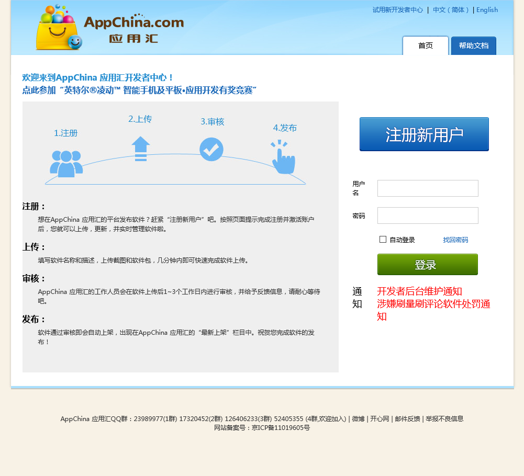Open the 举报不良信息 footer link
The height and width of the screenshot is (476, 524).
coord(444,419)
